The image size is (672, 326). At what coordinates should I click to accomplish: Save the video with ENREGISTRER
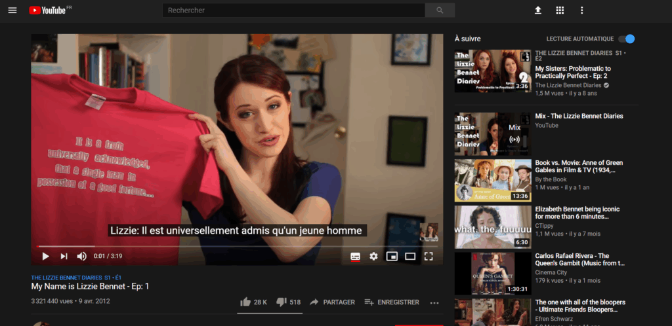point(392,302)
